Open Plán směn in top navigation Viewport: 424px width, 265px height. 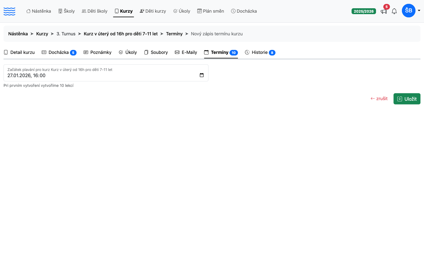pyautogui.click(x=211, y=11)
